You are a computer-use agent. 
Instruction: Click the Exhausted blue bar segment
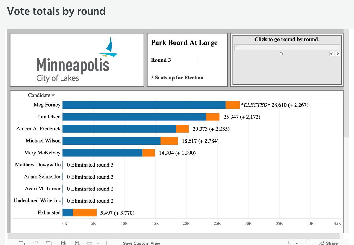(x=68, y=213)
